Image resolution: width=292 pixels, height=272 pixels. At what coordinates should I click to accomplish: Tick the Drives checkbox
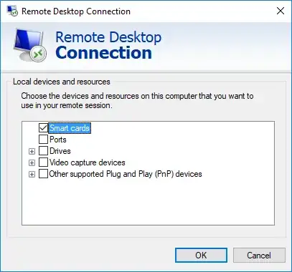pos(43,151)
